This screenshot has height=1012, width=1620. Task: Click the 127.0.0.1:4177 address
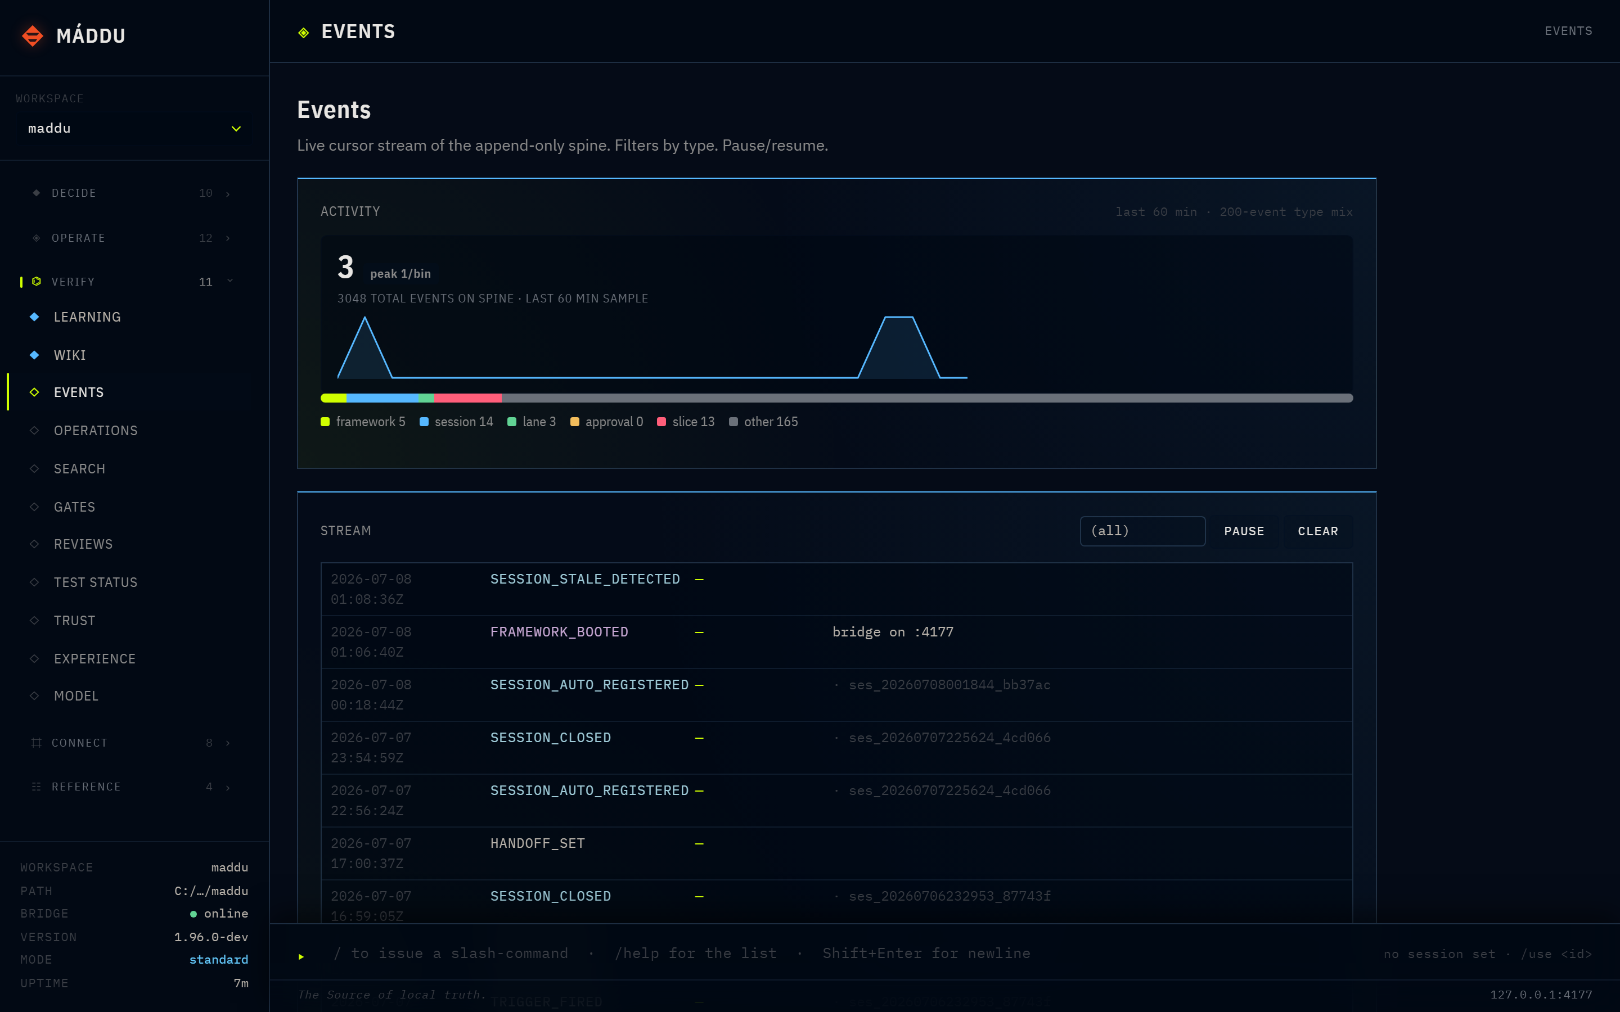pyautogui.click(x=1541, y=995)
